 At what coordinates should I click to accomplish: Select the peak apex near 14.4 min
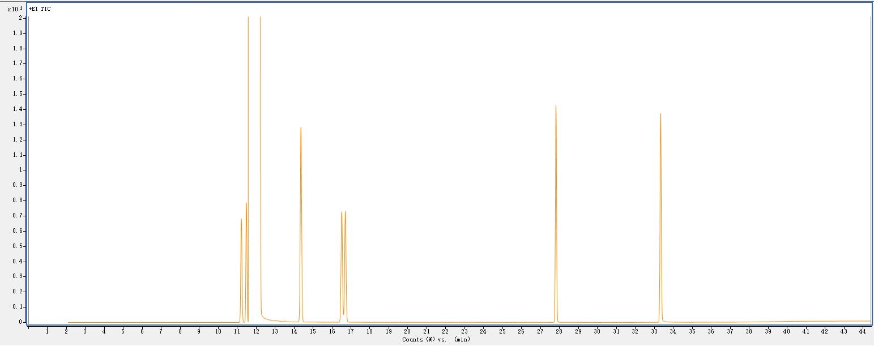[301, 128]
